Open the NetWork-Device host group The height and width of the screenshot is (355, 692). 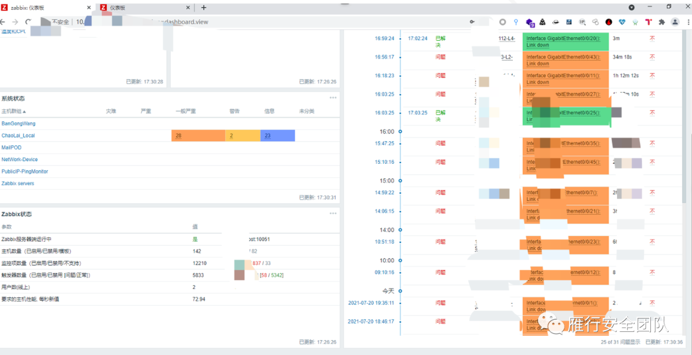pyautogui.click(x=19, y=159)
